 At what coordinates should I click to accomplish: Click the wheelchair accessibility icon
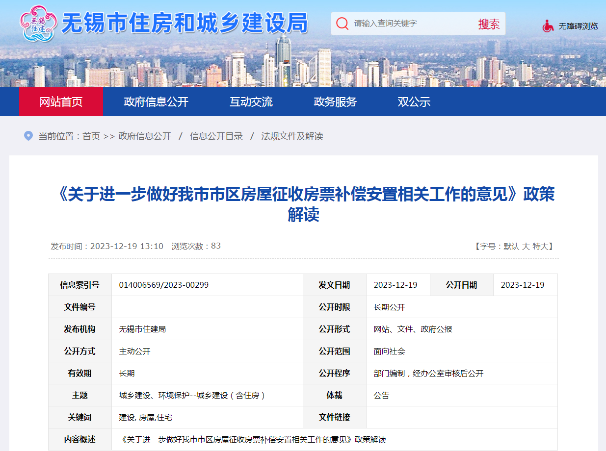pos(548,26)
